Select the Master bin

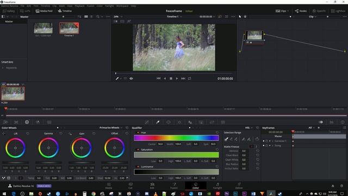point(9,22)
